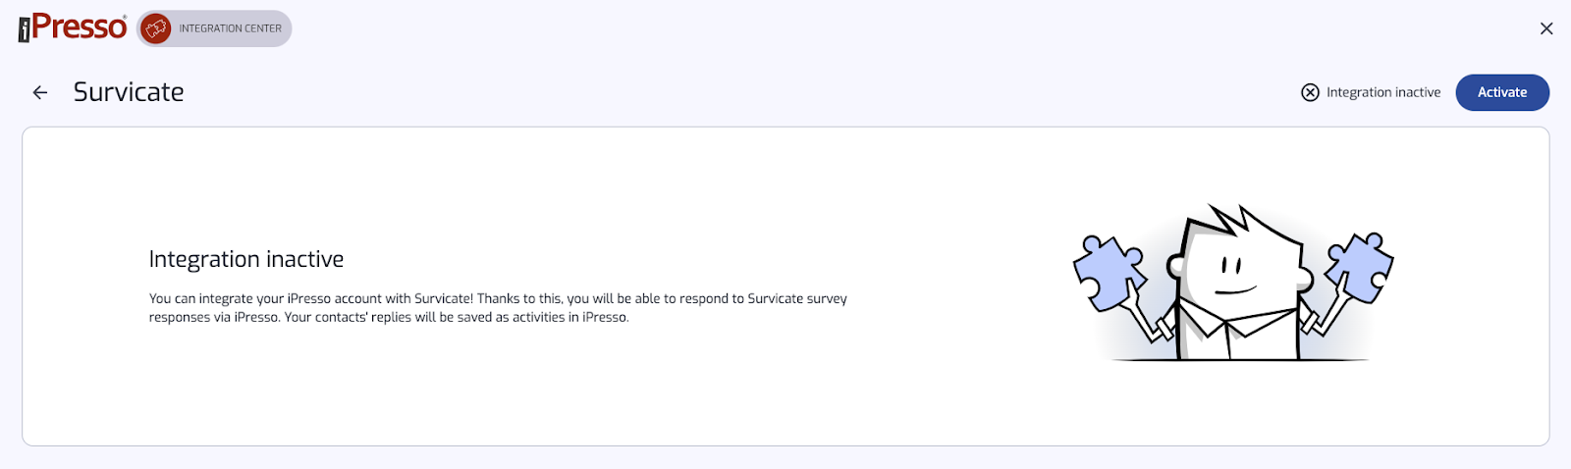This screenshot has width=1571, height=469.
Task: Click the cartoon character's smiling face
Action: pos(1235,275)
